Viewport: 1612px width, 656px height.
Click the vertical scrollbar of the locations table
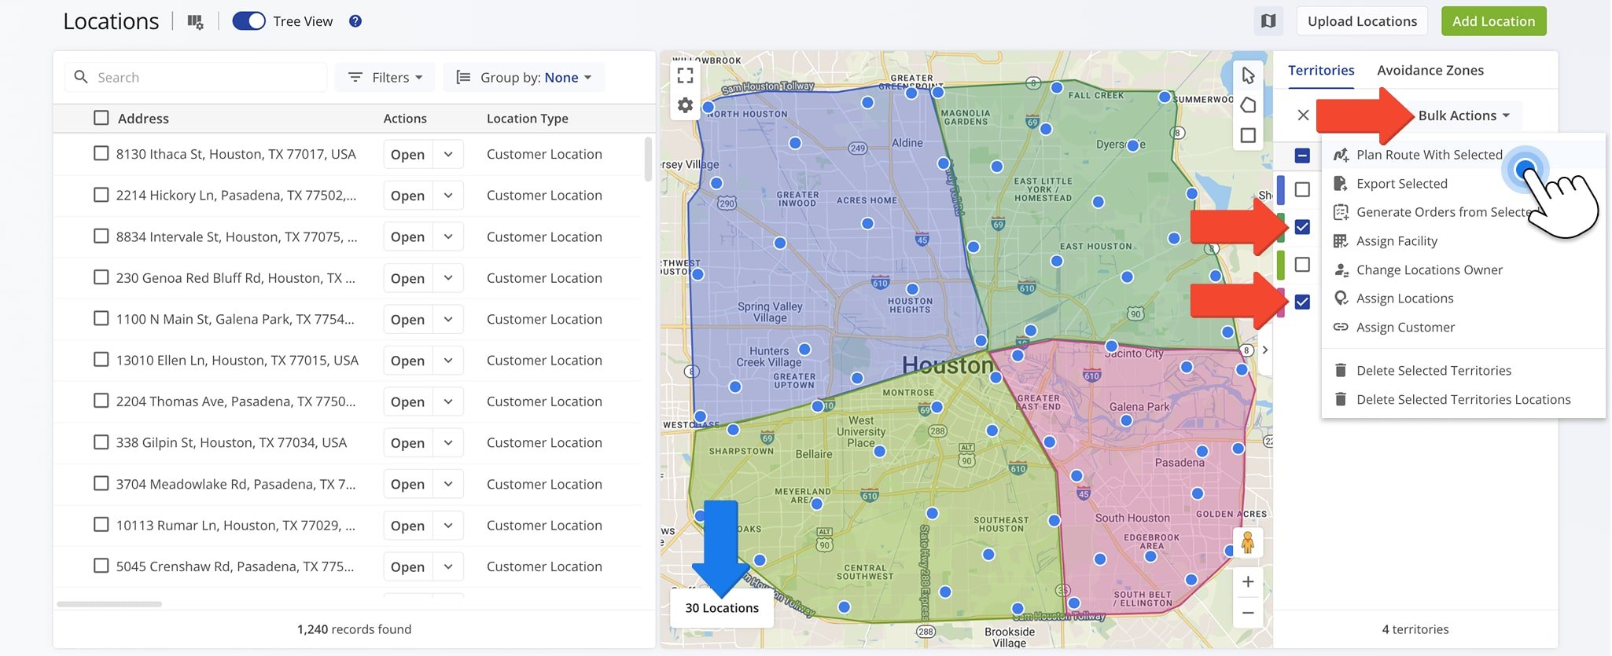pos(648,159)
